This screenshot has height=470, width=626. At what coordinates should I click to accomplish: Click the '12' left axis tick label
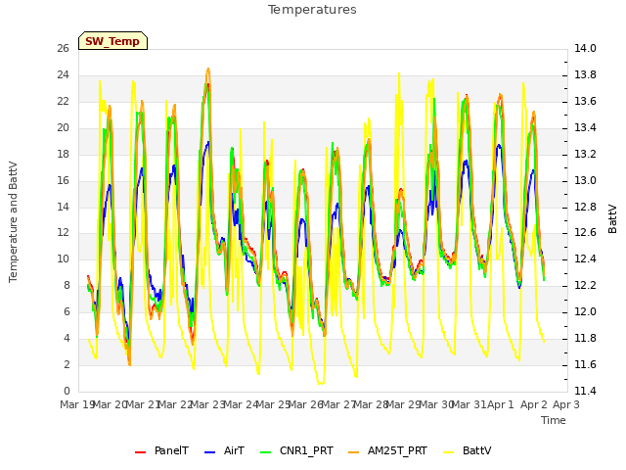[64, 233]
